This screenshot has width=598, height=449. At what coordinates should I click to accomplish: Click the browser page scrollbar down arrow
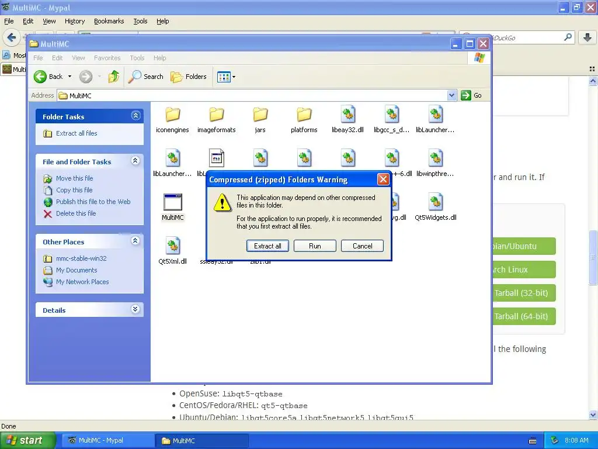(593, 415)
